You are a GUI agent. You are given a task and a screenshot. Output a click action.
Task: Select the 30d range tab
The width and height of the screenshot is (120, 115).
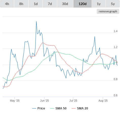click(65, 4)
